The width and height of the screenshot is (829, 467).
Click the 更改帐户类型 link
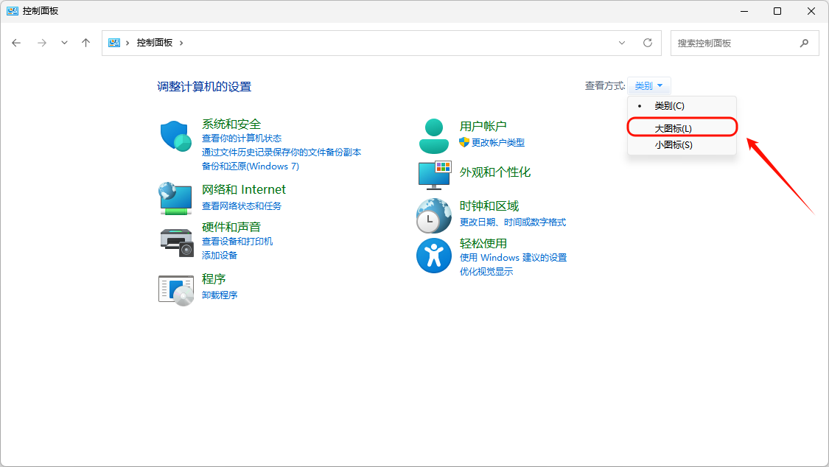(x=498, y=143)
